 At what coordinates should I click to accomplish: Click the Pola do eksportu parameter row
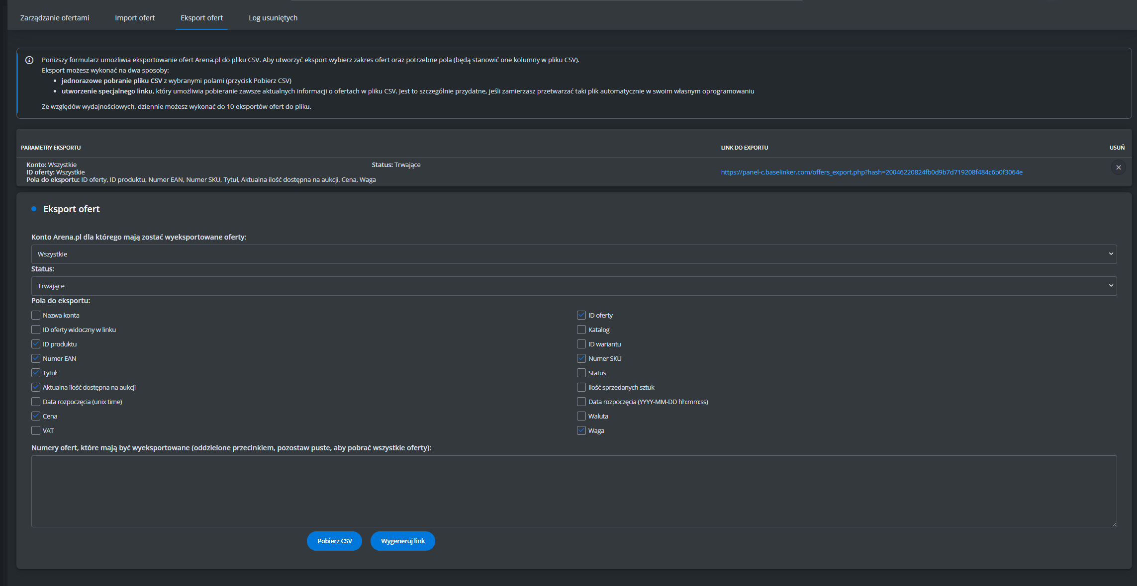[201, 179]
